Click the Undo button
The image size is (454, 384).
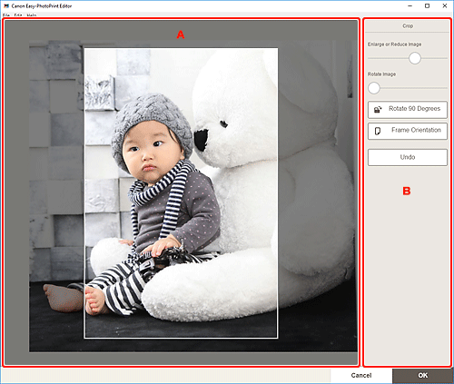(x=408, y=157)
